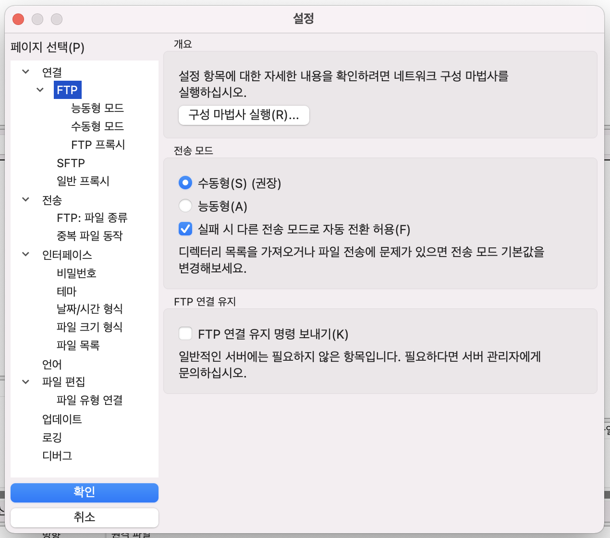Open the 디버그 settings page
Image resolution: width=610 pixels, height=538 pixels.
pos(57,456)
